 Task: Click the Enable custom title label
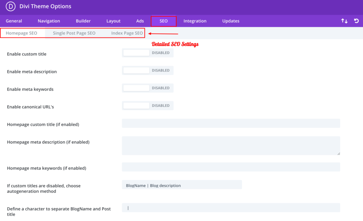coord(27,54)
